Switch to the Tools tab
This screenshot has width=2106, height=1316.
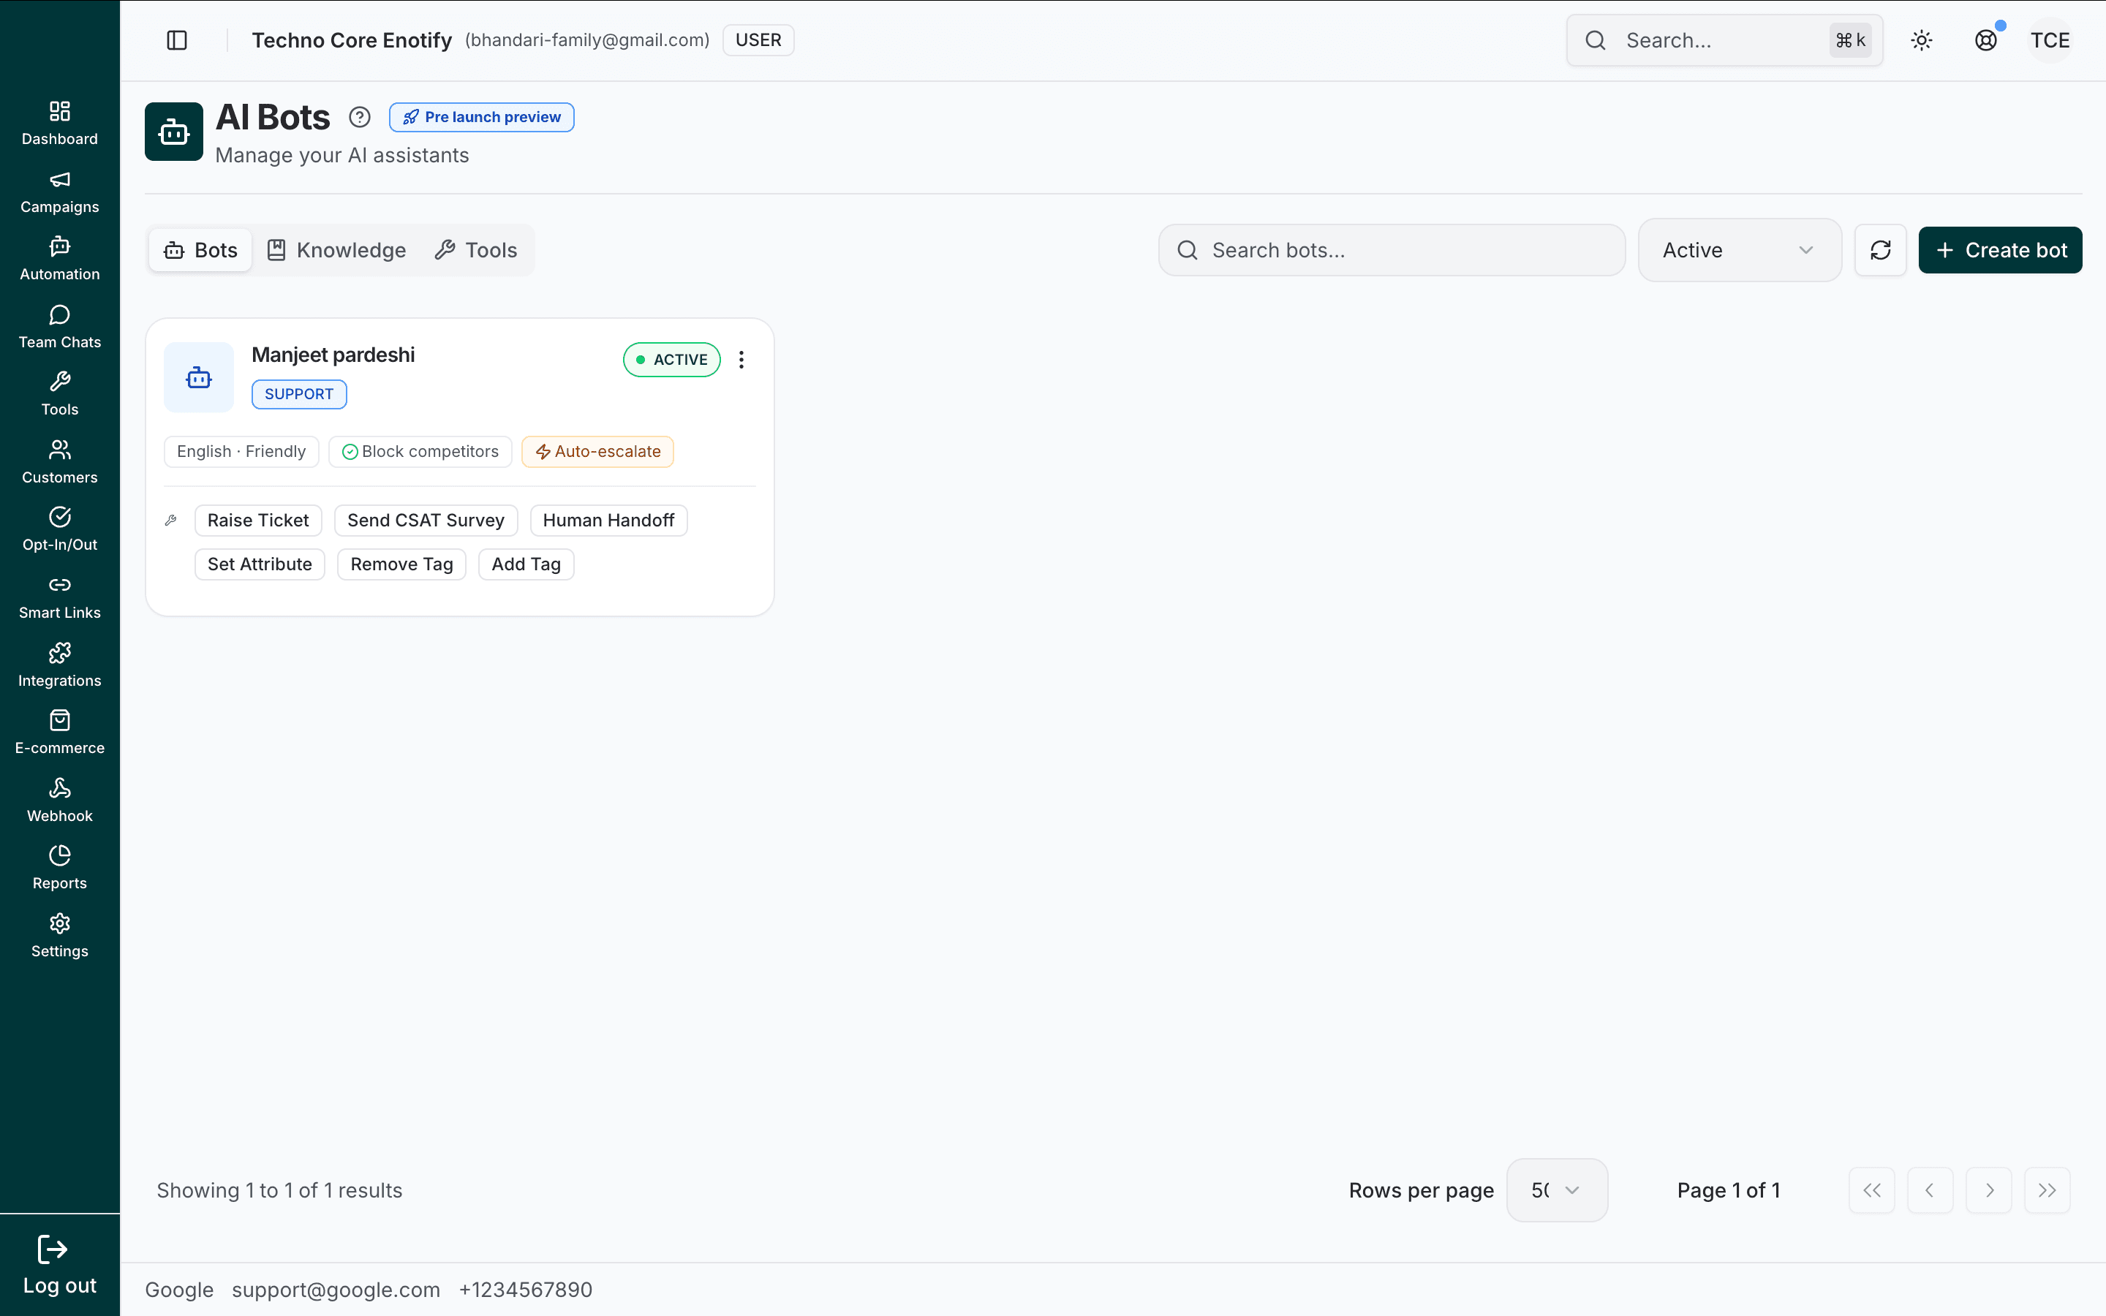pyautogui.click(x=476, y=250)
